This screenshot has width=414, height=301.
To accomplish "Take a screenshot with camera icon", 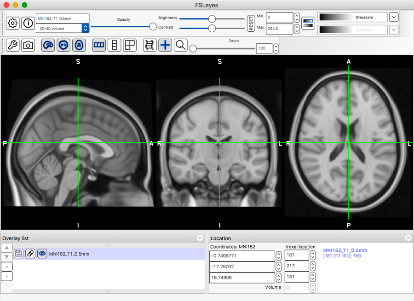I will tap(28, 45).
